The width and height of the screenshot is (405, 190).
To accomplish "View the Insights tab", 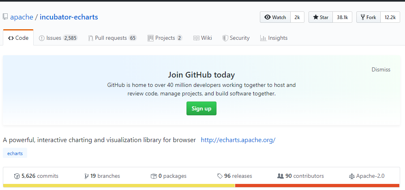I will (274, 38).
